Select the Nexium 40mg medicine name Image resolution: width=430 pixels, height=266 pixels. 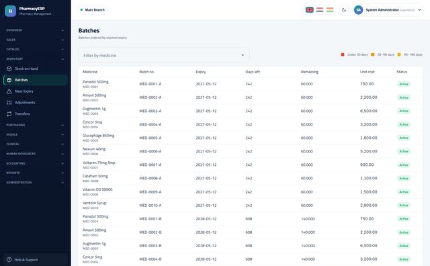click(94, 149)
